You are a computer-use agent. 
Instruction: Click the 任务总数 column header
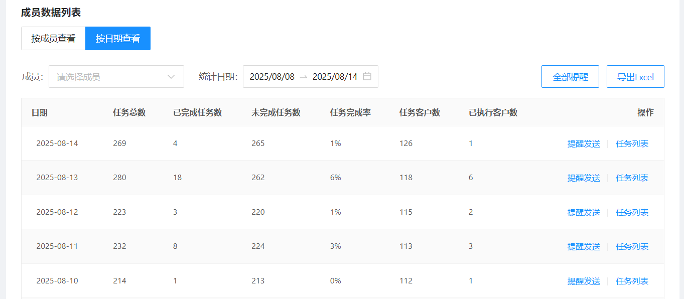click(x=129, y=112)
